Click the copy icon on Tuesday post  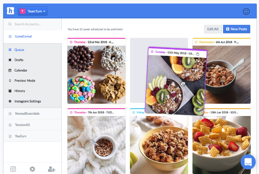[x=198, y=54]
